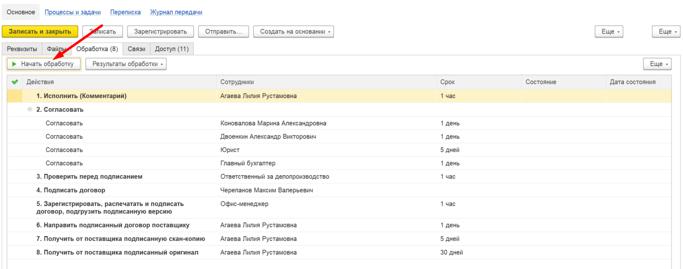
Task: Open 'Переписка' link
Action: tap(126, 12)
